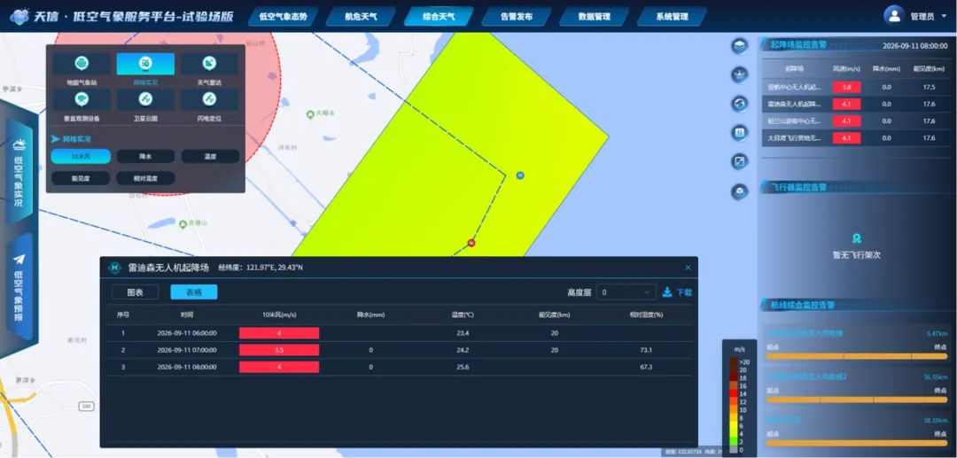The height and width of the screenshot is (458, 957).
Task: Click the red wind bar in table row 1
Action: pos(279,333)
